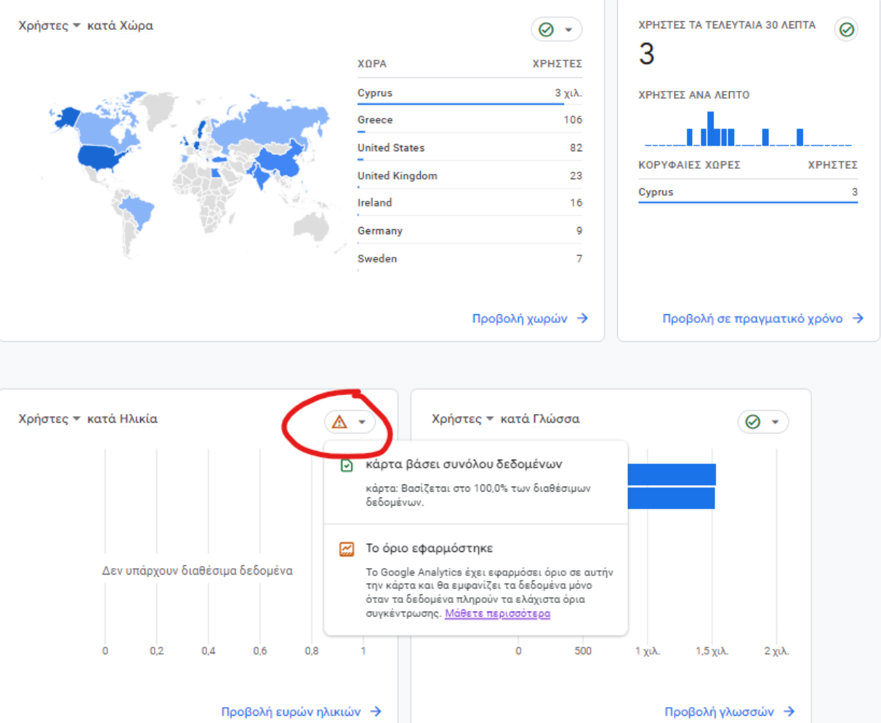Screen dimensions: 881x723
Task: Expand status dropdown arrow in language card
Action: pos(775,422)
